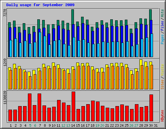This screenshot has height=129, width=166.
Task: Click weekend day 19 axis label
Action: pos(97,125)
